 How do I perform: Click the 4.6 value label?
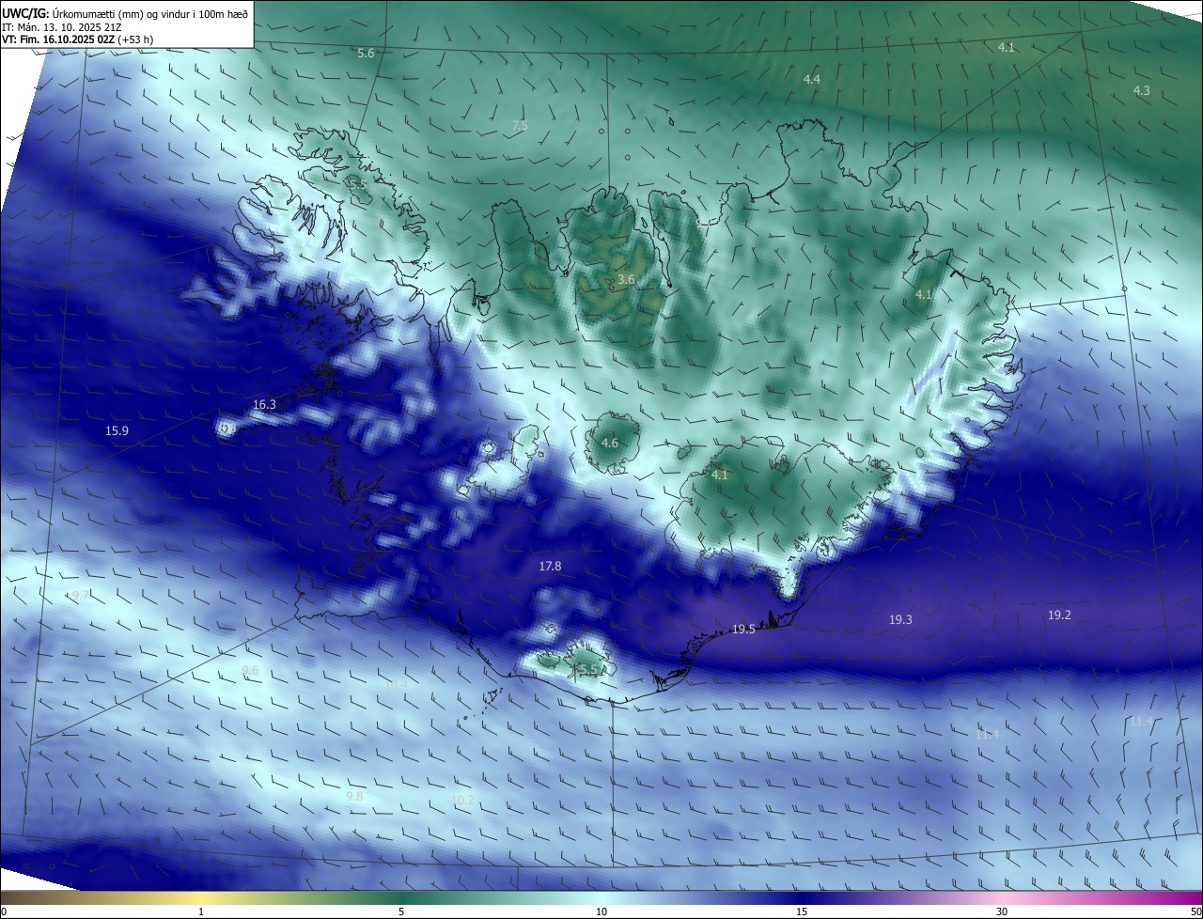[x=609, y=444]
